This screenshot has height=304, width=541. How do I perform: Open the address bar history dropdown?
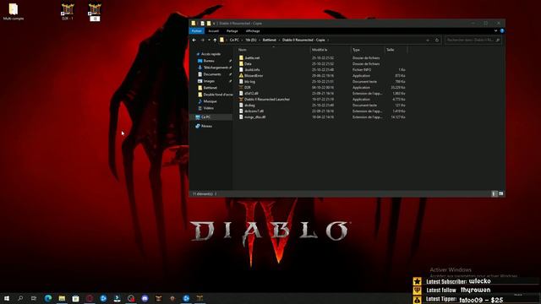[428, 41]
